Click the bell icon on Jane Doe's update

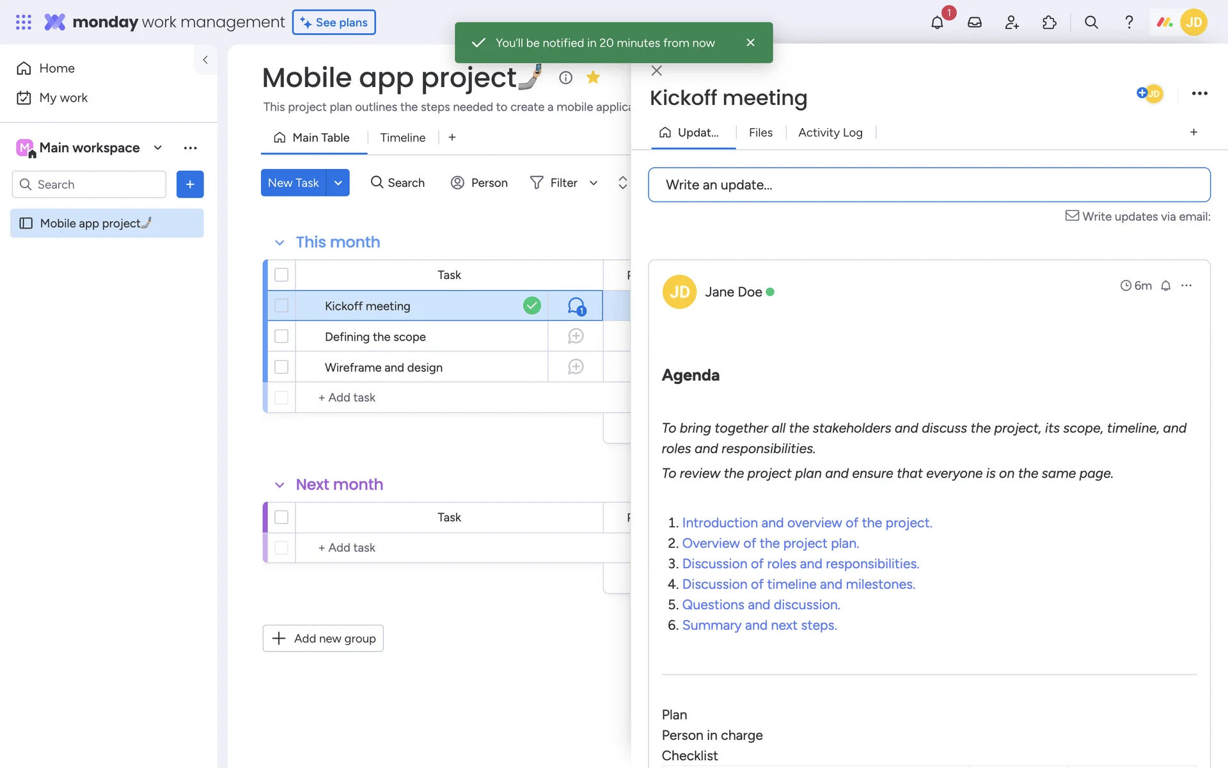coord(1166,285)
